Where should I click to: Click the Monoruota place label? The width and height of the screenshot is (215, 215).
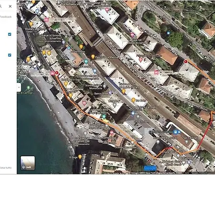tap(96, 88)
